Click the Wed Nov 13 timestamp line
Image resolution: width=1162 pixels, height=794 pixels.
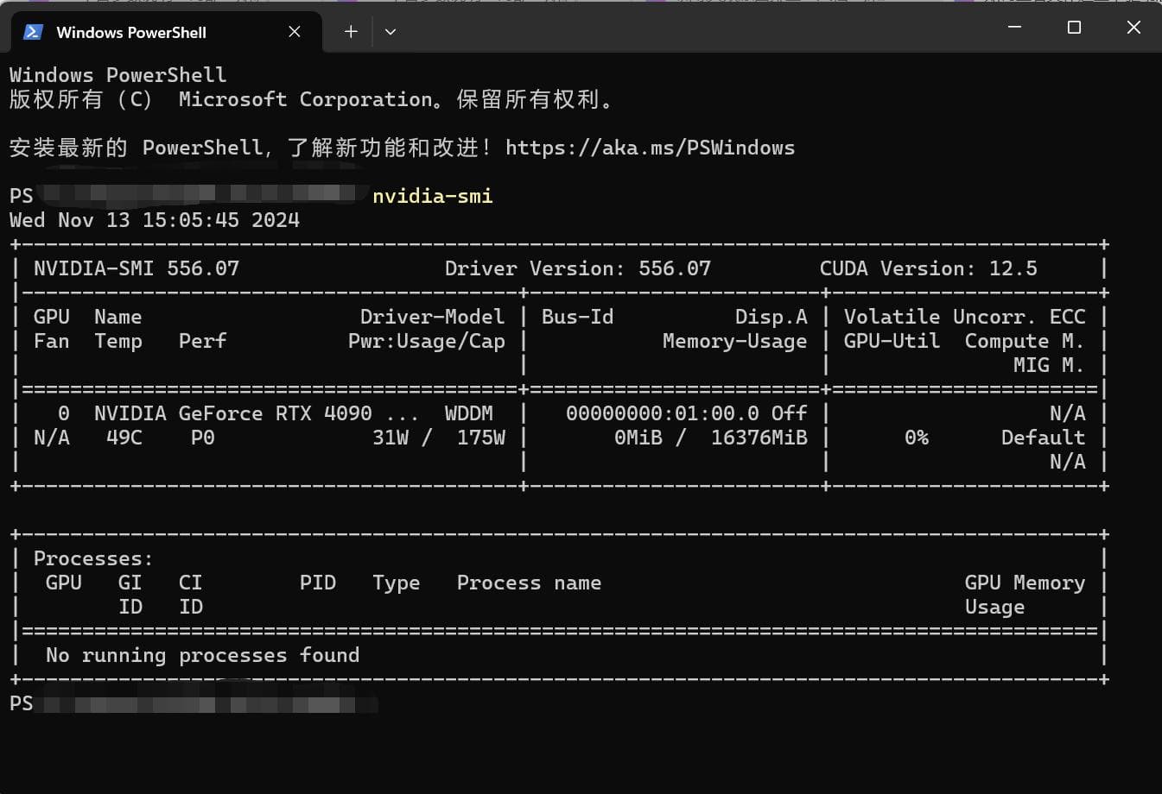(x=155, y=220)
